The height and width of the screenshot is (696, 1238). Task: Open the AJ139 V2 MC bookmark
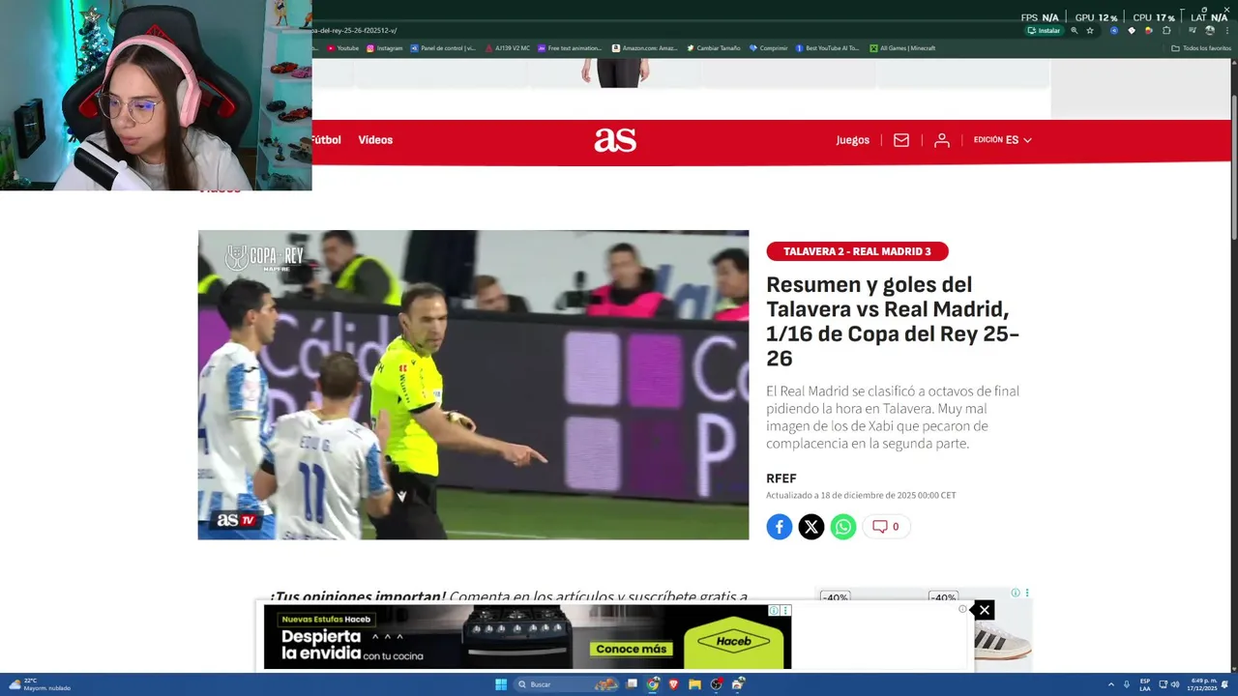coord(508,48)
